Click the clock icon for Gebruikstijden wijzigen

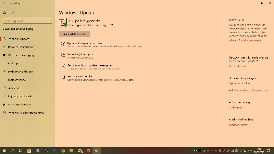tap(63, 55)
